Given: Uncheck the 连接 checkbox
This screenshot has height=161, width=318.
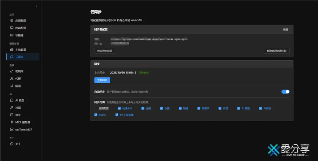Looking at the screenshot, I should pos(143,108).
